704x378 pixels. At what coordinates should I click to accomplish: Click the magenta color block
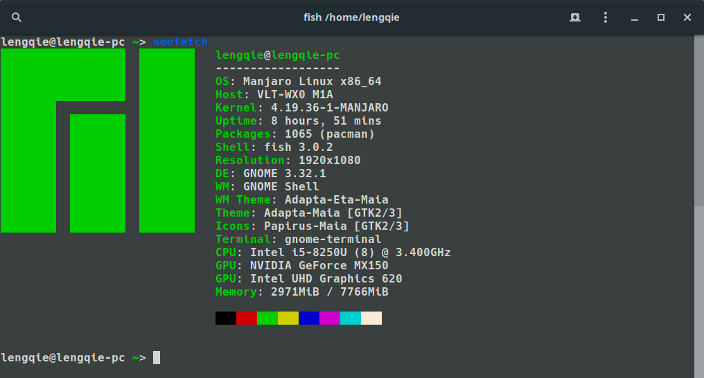[x=330, y=318]
